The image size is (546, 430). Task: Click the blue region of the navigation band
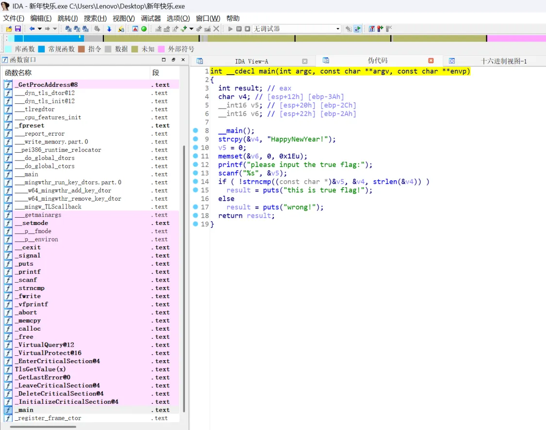49,38
